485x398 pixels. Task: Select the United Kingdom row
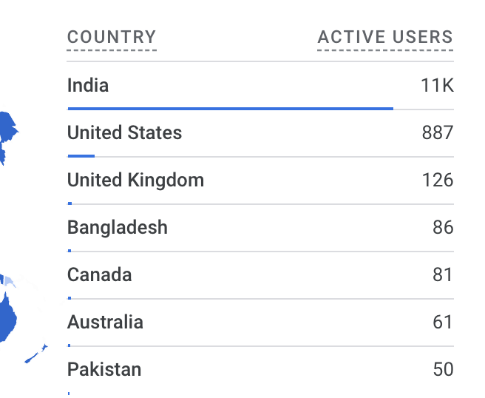135,181
